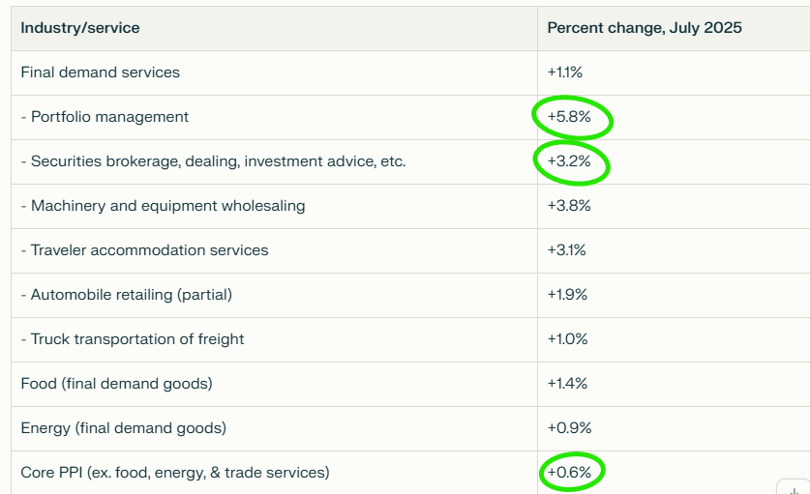Click the Portfolio management row label
810x494 pixels.
(x=105, y=117)
